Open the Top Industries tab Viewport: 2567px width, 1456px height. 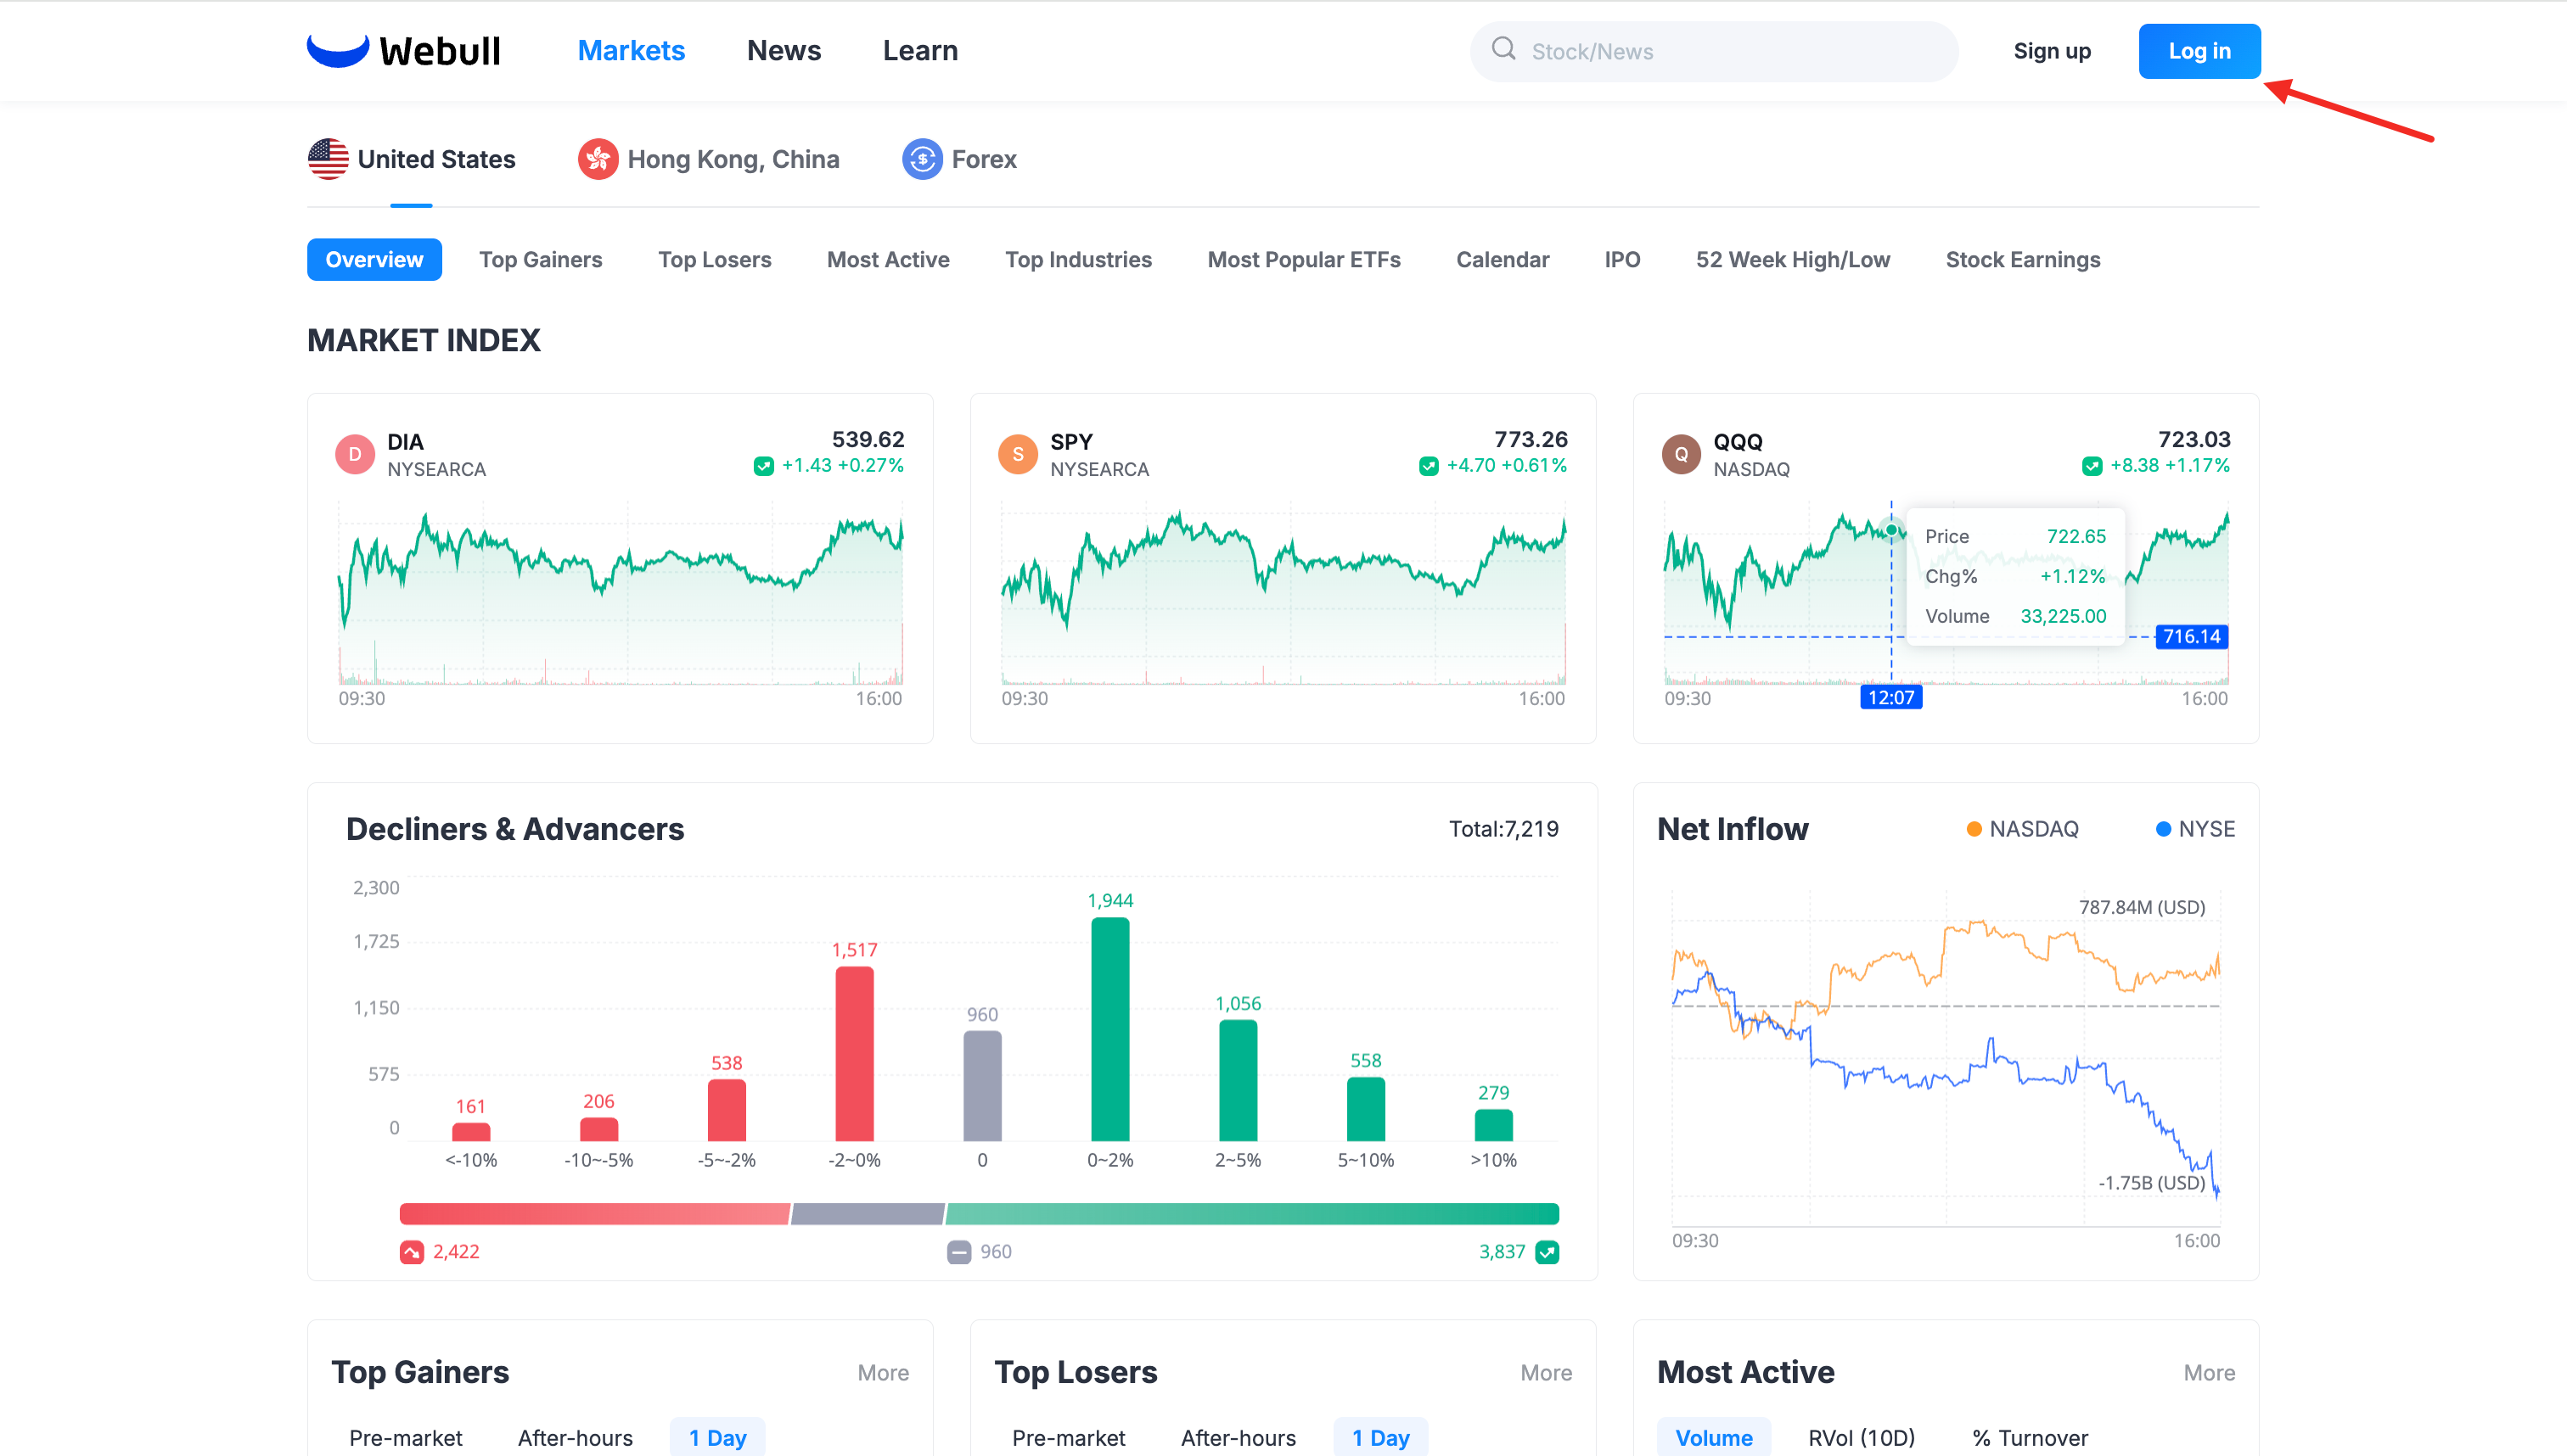coord(1078,260)
